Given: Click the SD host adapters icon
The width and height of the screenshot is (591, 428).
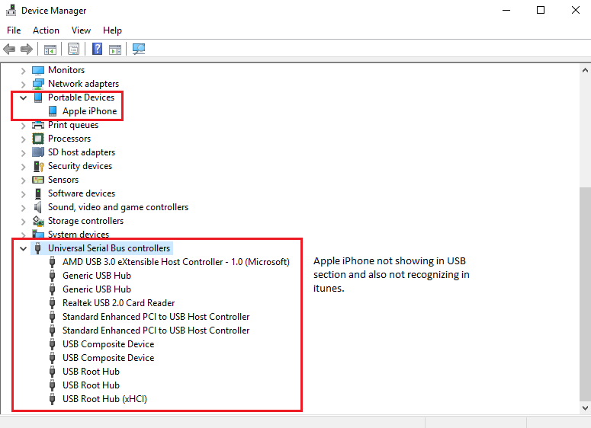Looking at the screenshot, I should [x=38, y=152].
